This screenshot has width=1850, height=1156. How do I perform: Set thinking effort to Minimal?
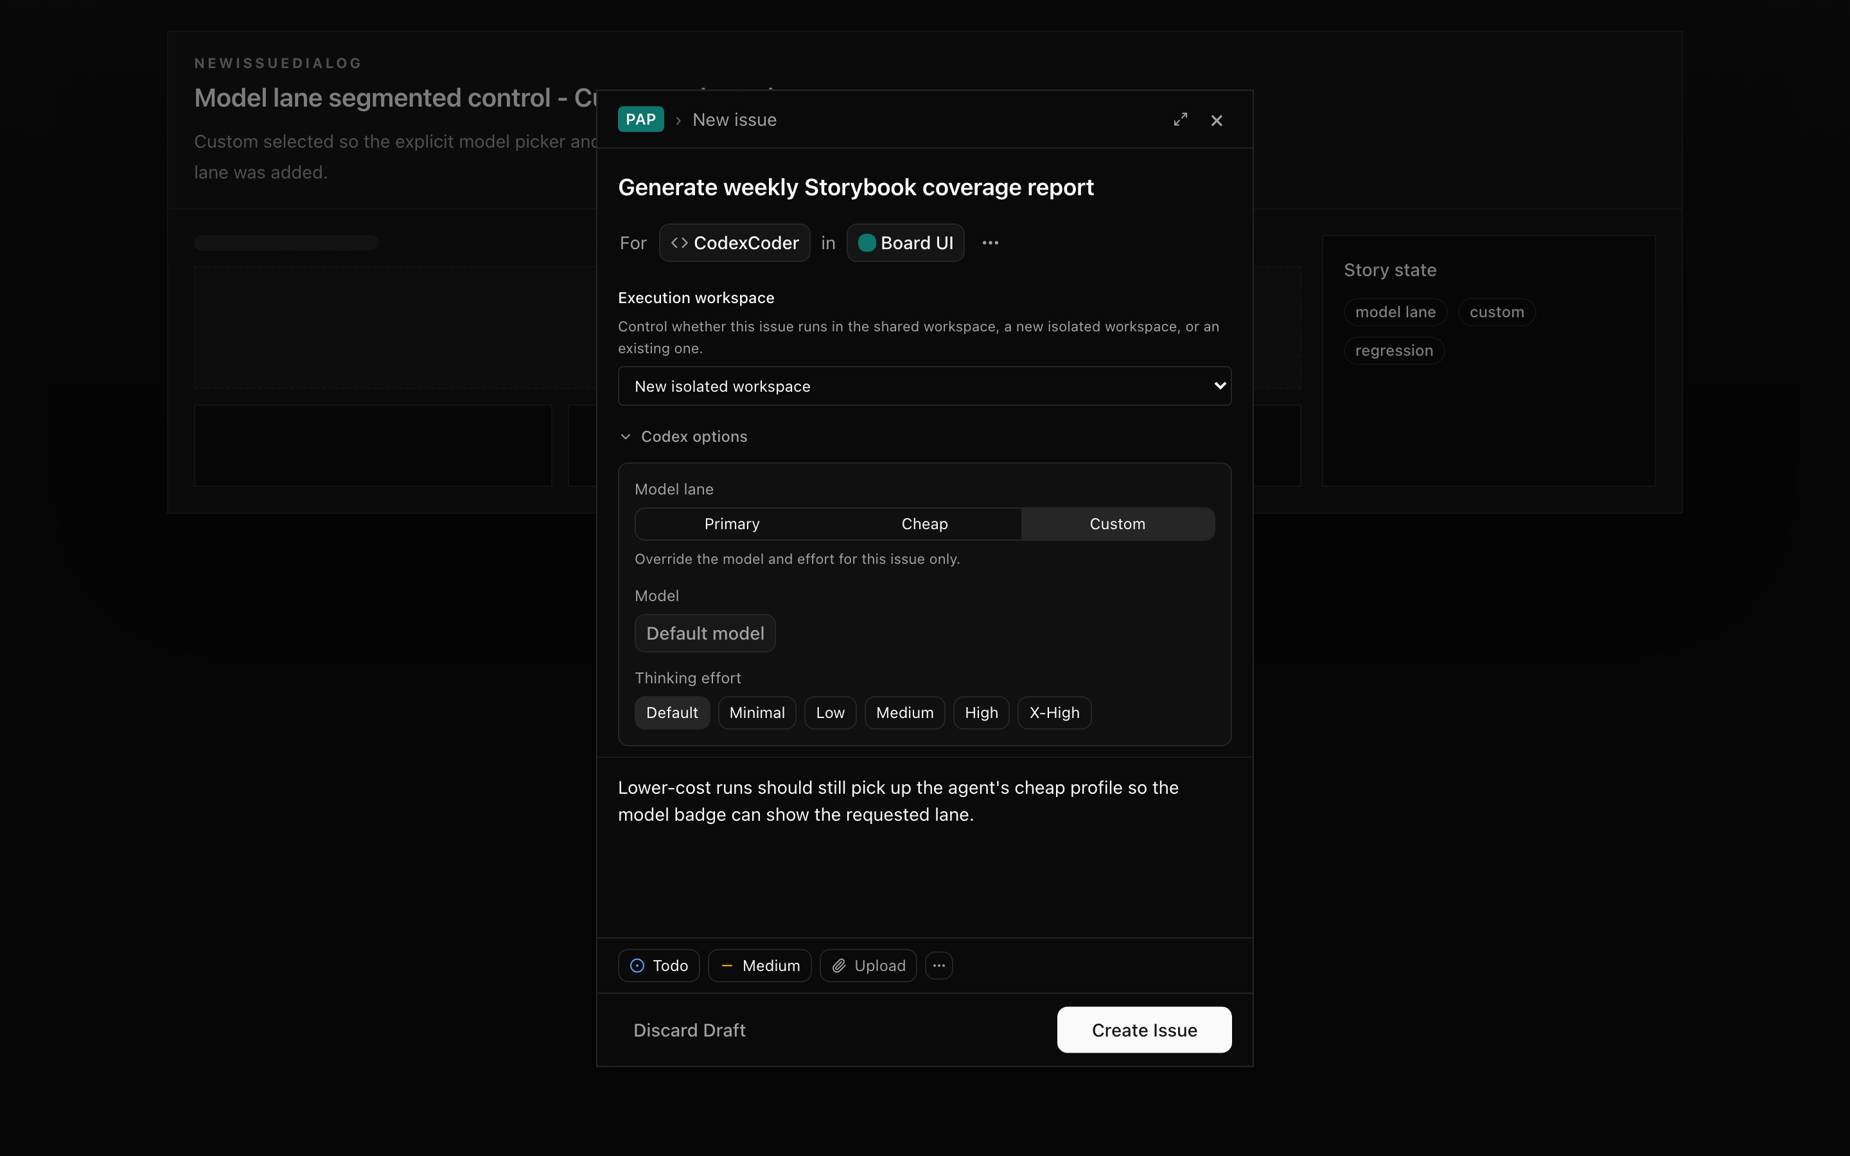point(757,713)
